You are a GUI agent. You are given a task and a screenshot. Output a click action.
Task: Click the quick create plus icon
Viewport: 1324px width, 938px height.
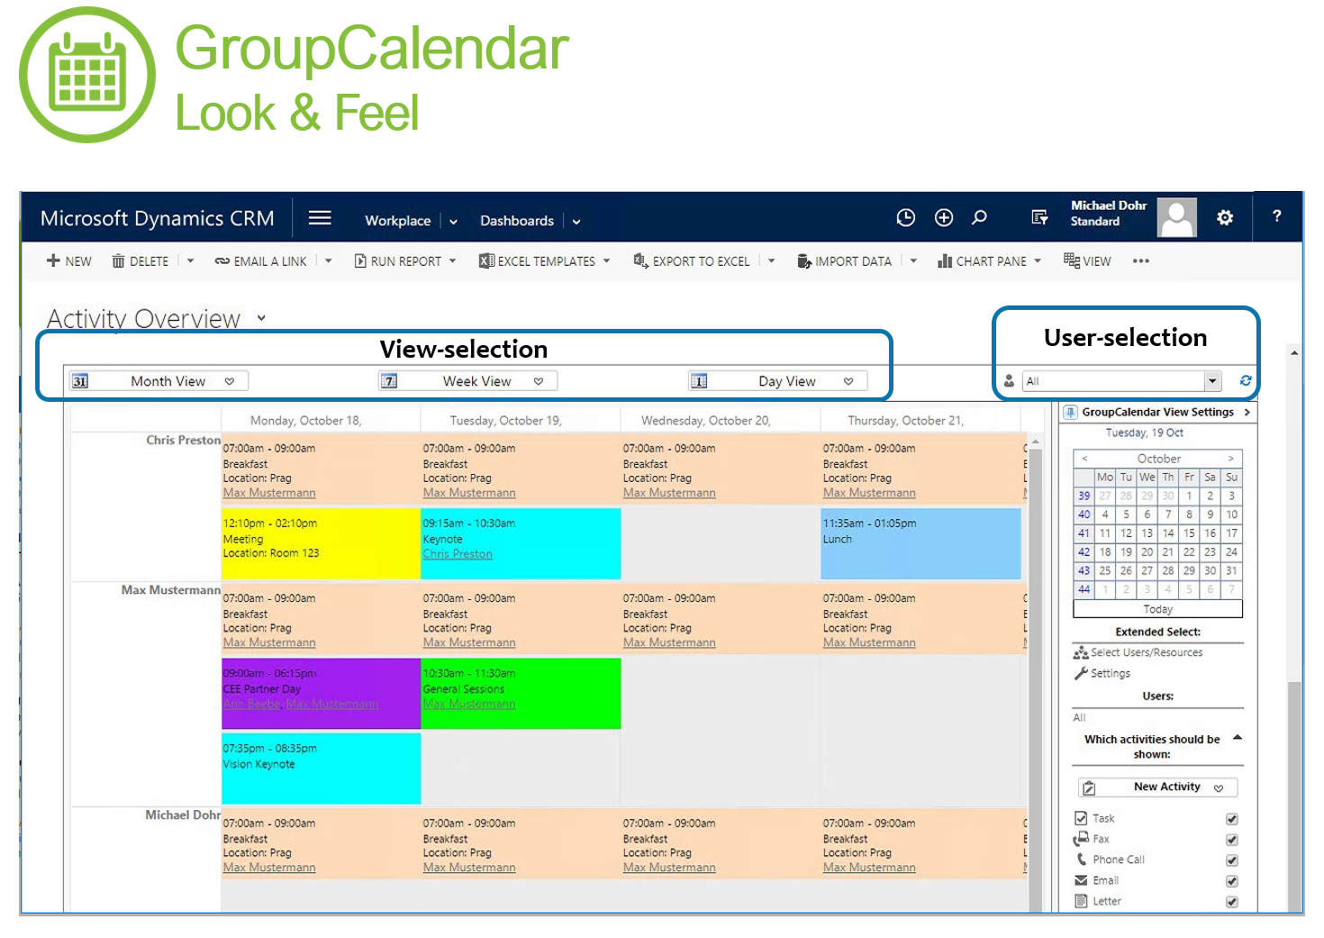click(x=944, y=218)
